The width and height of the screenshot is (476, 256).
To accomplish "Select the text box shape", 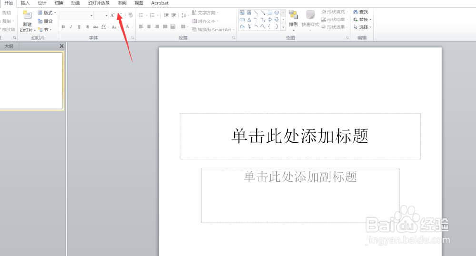I will (242, 13).
